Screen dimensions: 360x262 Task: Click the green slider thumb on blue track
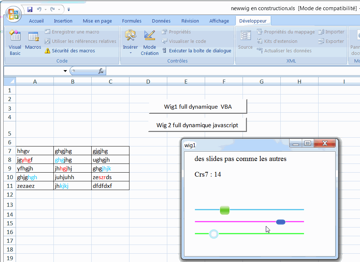[x=224, y=210]
